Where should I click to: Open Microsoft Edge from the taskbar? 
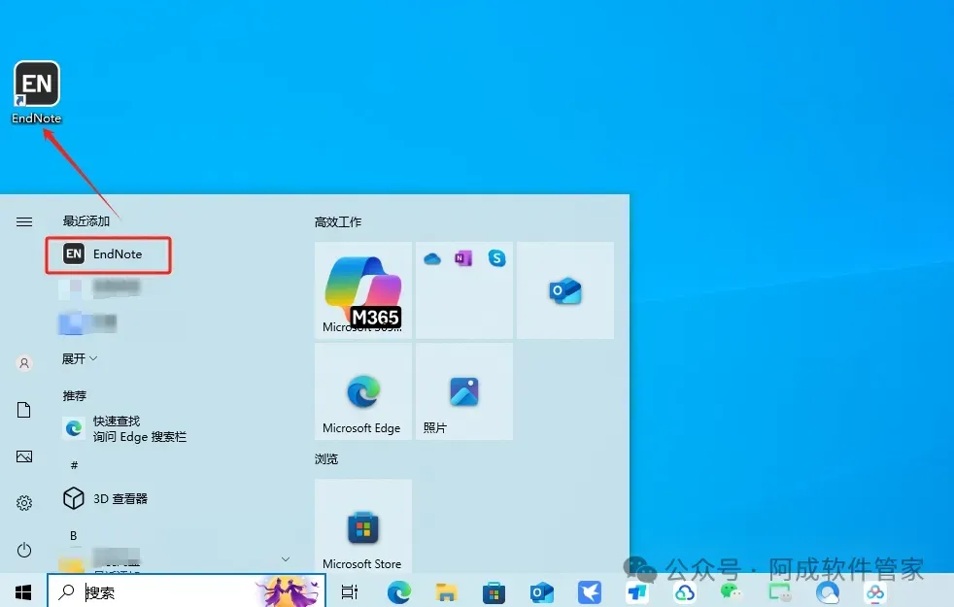pos(399,591)
